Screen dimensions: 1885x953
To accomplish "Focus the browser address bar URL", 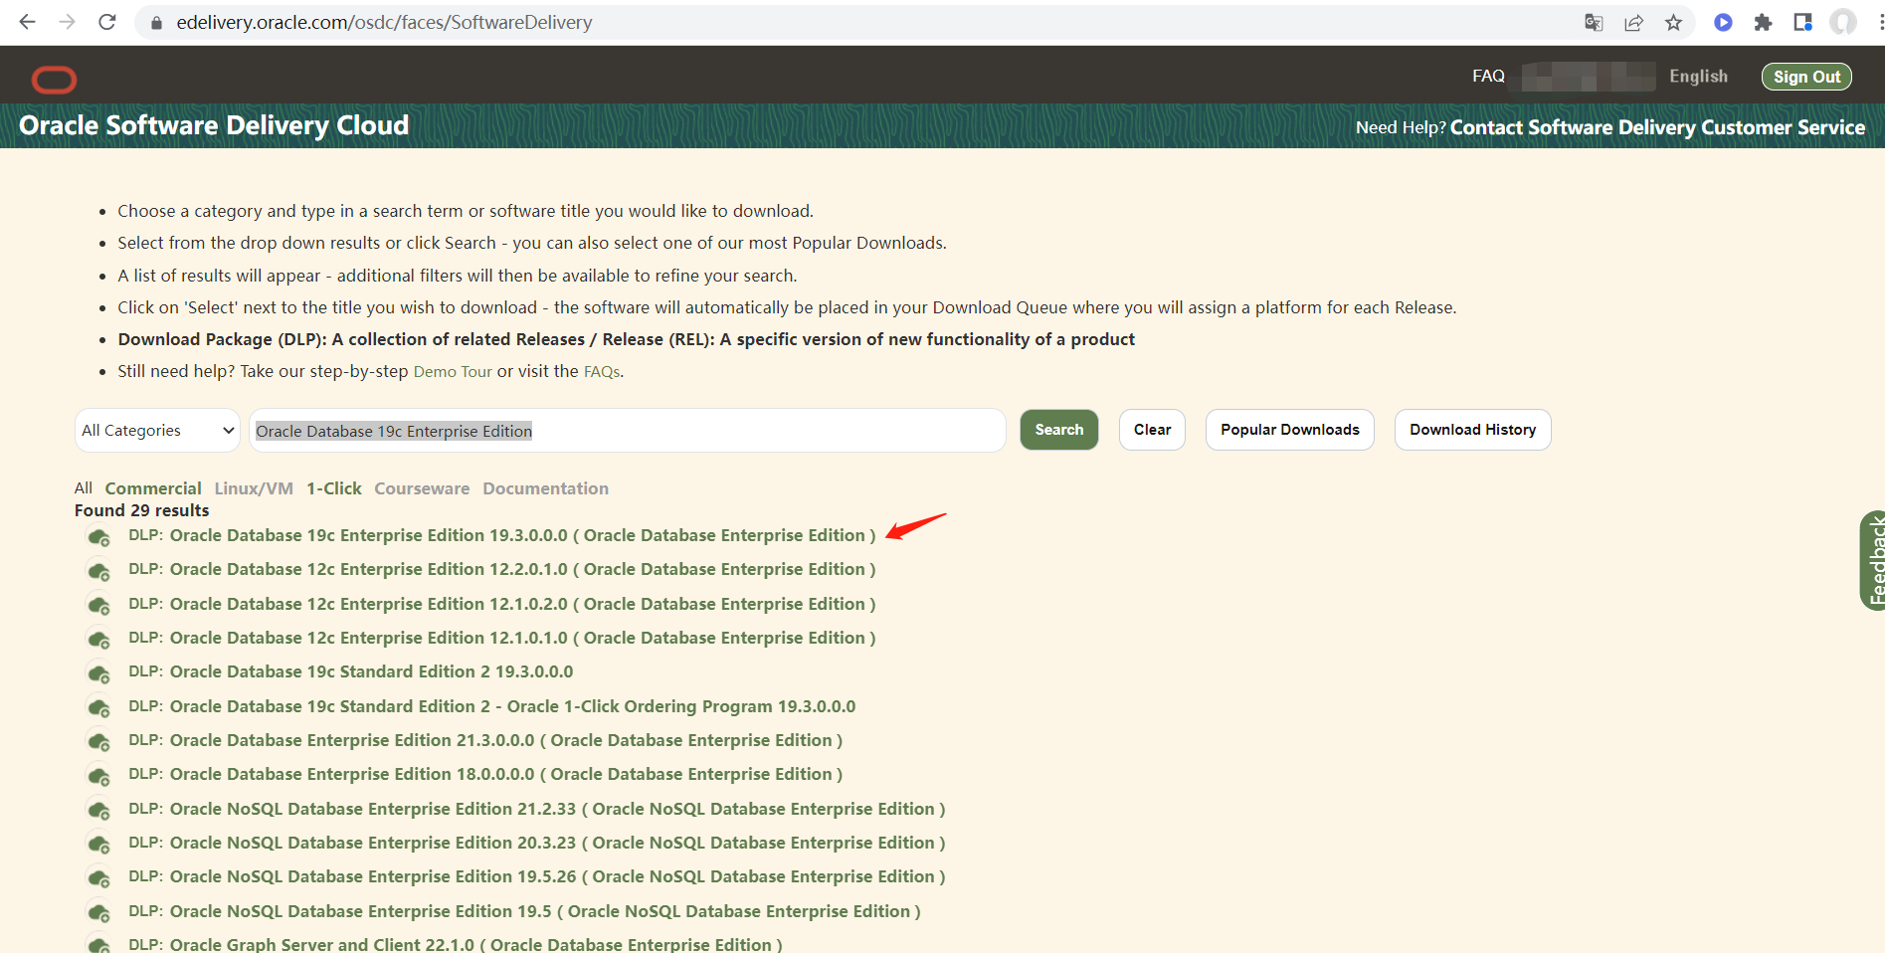I will 384,23.
